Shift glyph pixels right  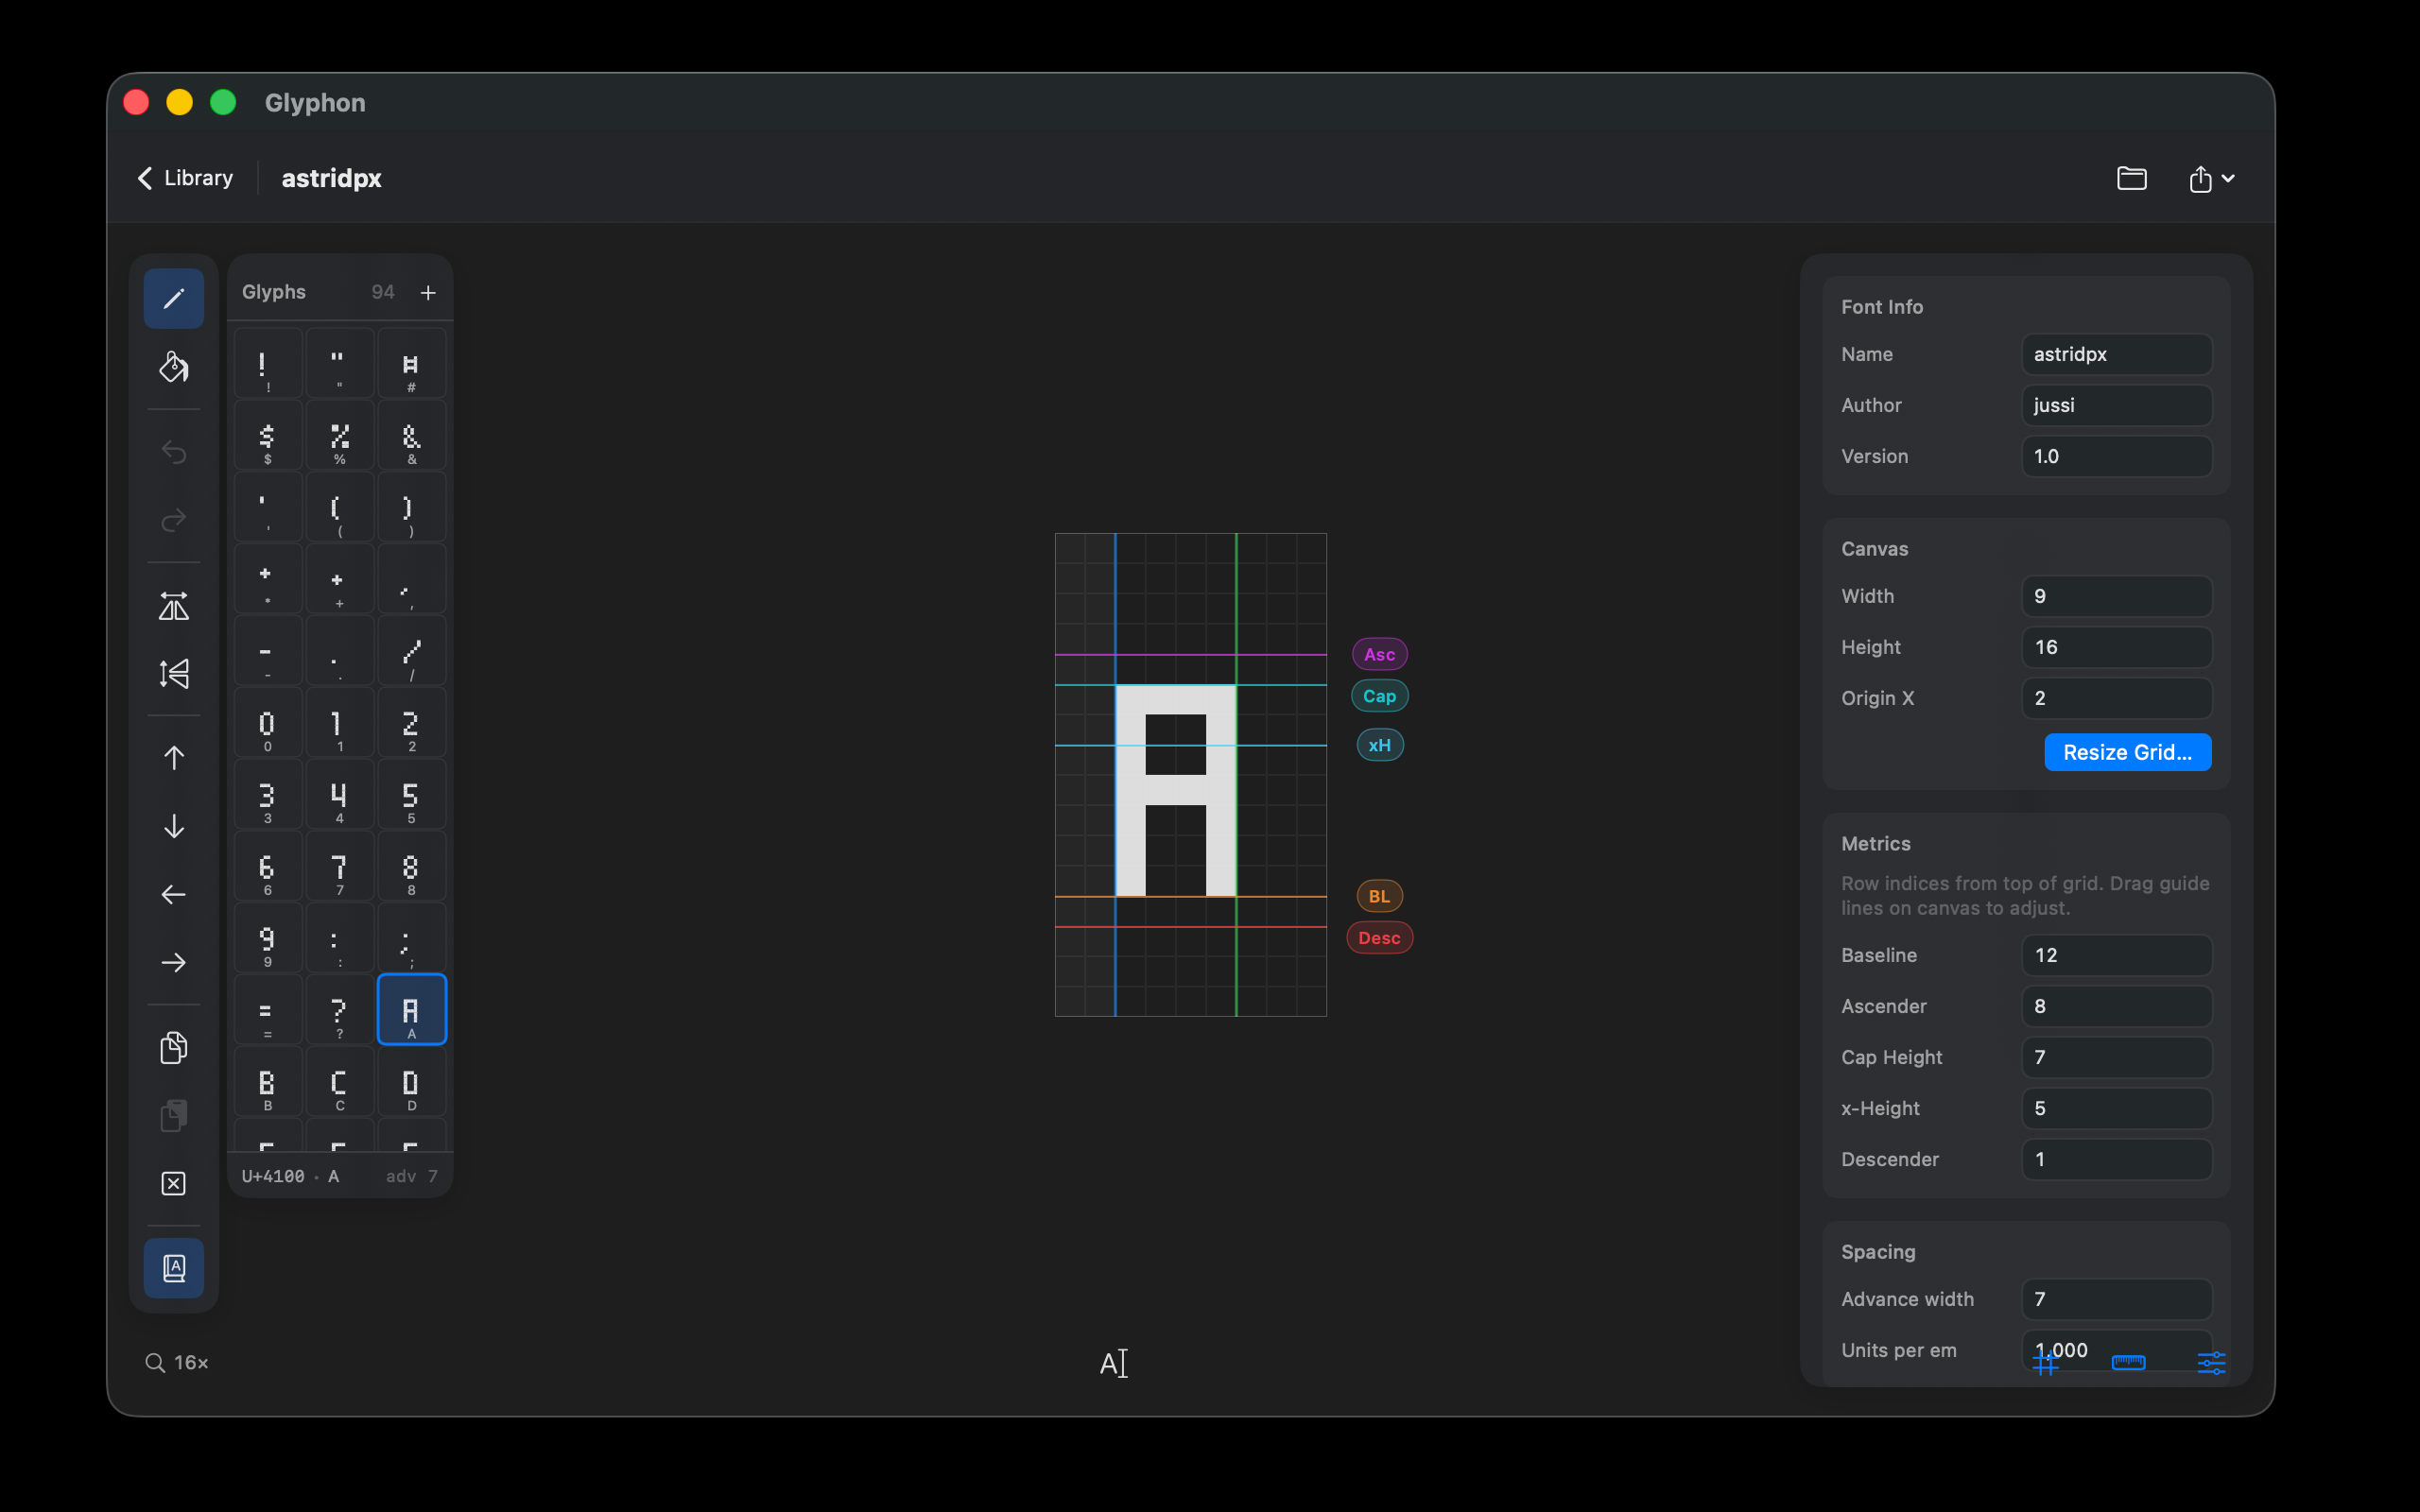[x=174, y=962]
